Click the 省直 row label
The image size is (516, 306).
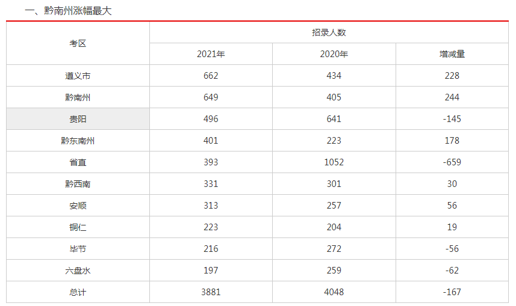(x=78, y=162)
